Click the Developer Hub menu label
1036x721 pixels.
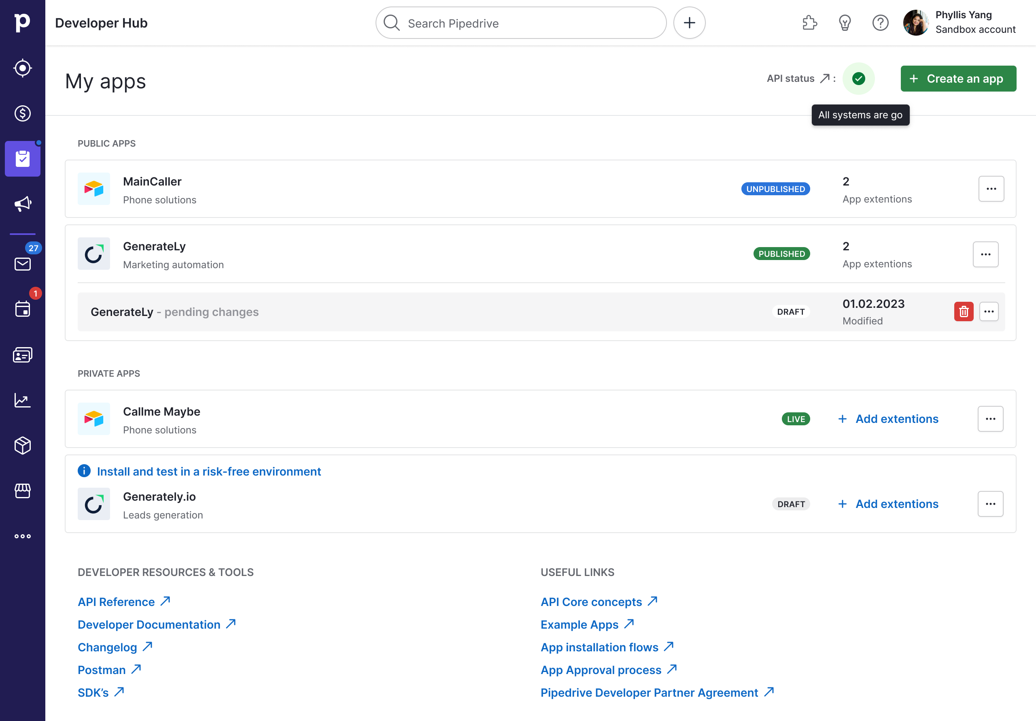[101, 23]
